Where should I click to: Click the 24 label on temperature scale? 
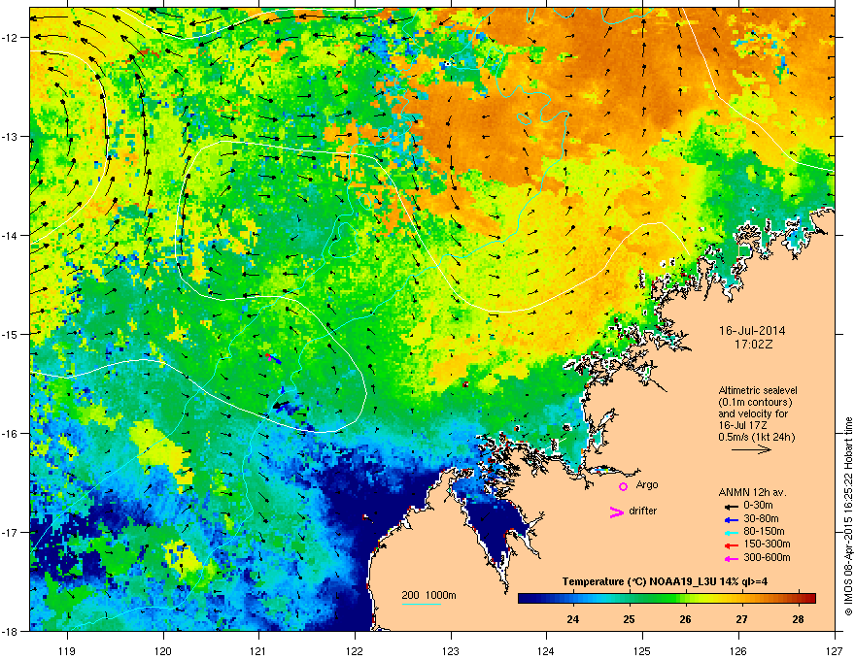coord(572,619)
